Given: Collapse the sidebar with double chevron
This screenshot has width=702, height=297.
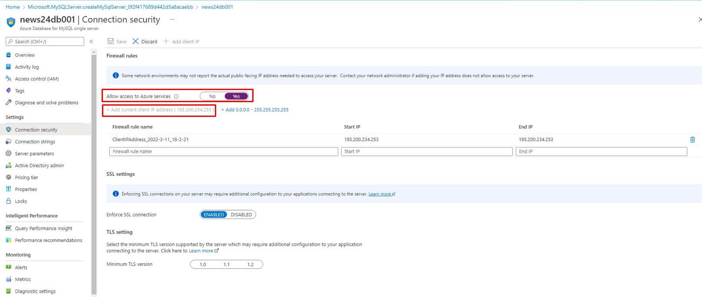Looking at the screenshot, I should [91, 42].
